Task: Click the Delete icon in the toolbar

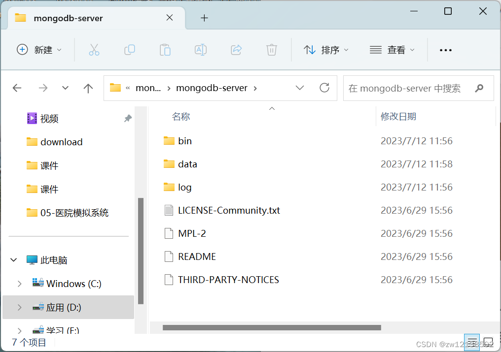Action: (x=272, y=50)
